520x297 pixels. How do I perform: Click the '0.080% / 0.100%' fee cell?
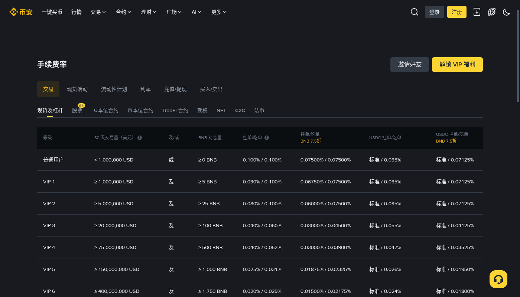pyautogui.click(x=262, y=203)
